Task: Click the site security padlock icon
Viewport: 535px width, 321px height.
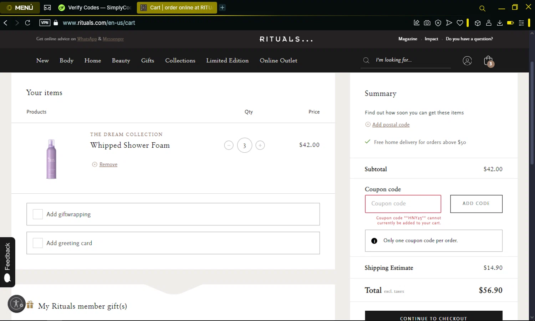Action: coord(56,23)
